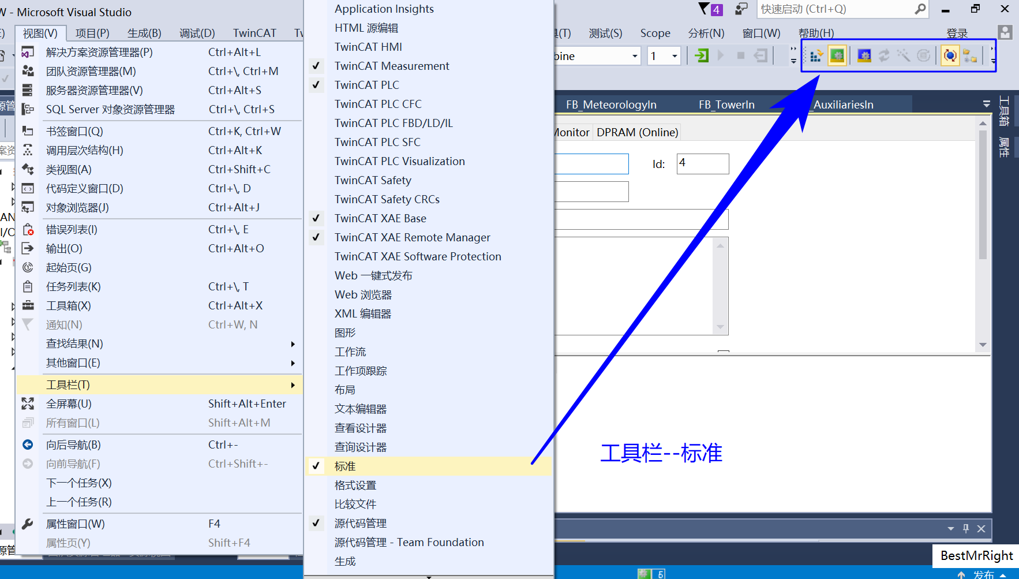Viewport: 1019px width, 579px height.
Task: Open the TwinCAT menu
Action: point(254,33)
